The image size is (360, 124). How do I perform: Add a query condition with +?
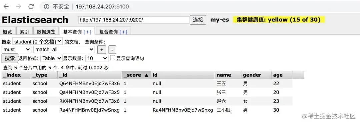(101, 49)
